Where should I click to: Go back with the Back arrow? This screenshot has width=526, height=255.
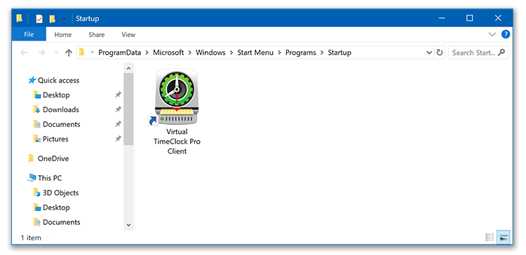click(24, 53)
